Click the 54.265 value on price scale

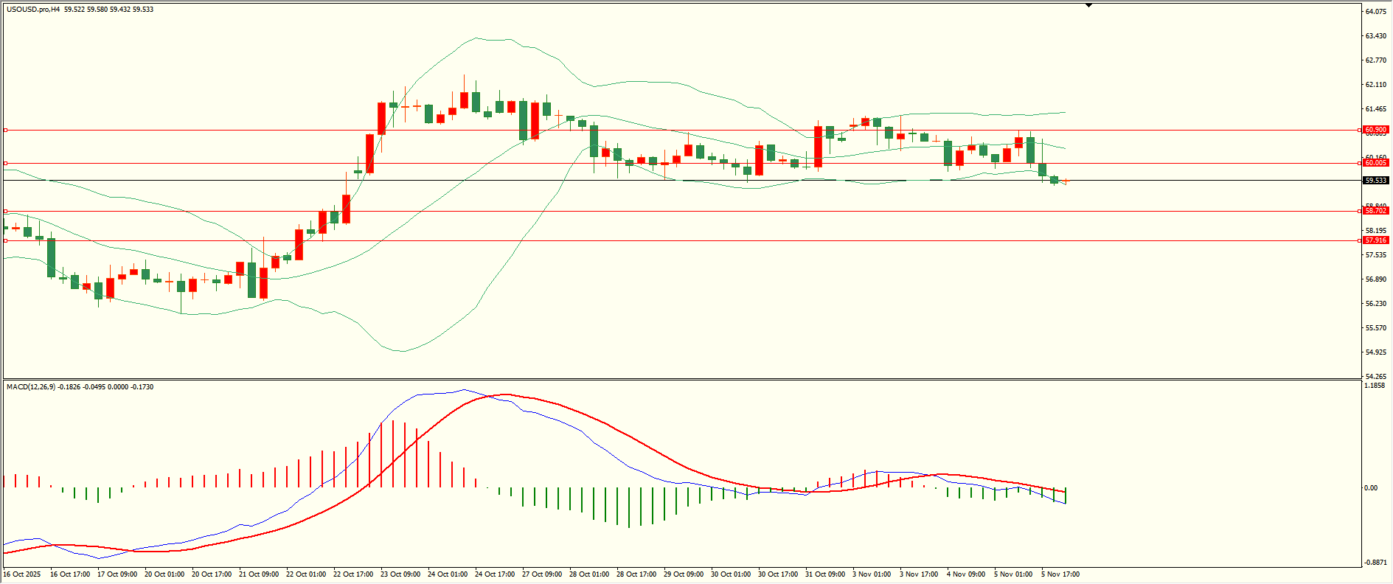coord(1375,377)
